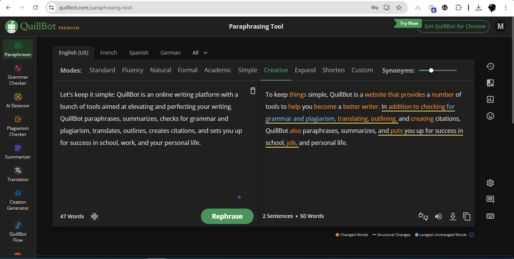Open feedback comment icon
Viewport: 514px width, 259px height.
click(x=490, y=200)
